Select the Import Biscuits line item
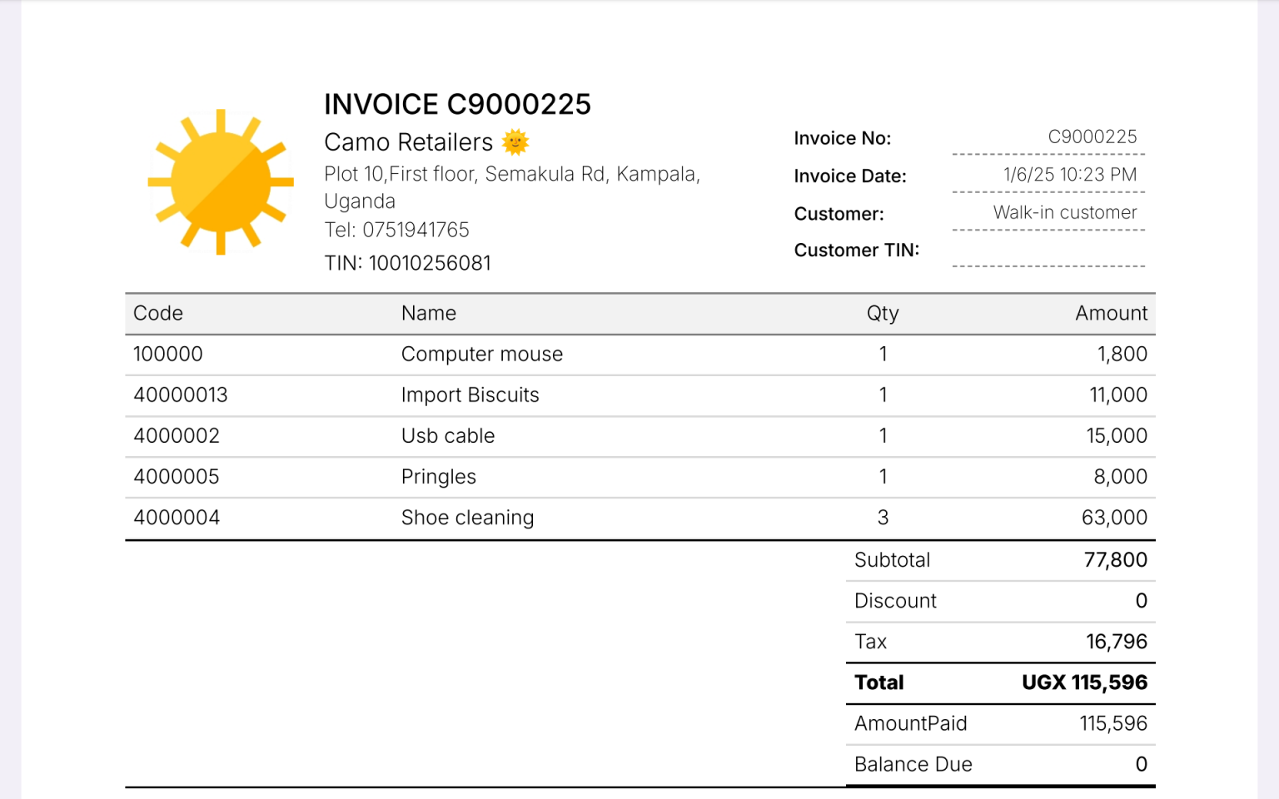The width and height of the screenshot is (1279, 799). [x=470, y=395]
